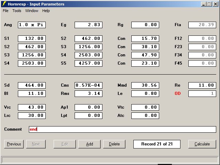Select the Rms field 3.14
220x165 pixels.
(x=89, y=93)
